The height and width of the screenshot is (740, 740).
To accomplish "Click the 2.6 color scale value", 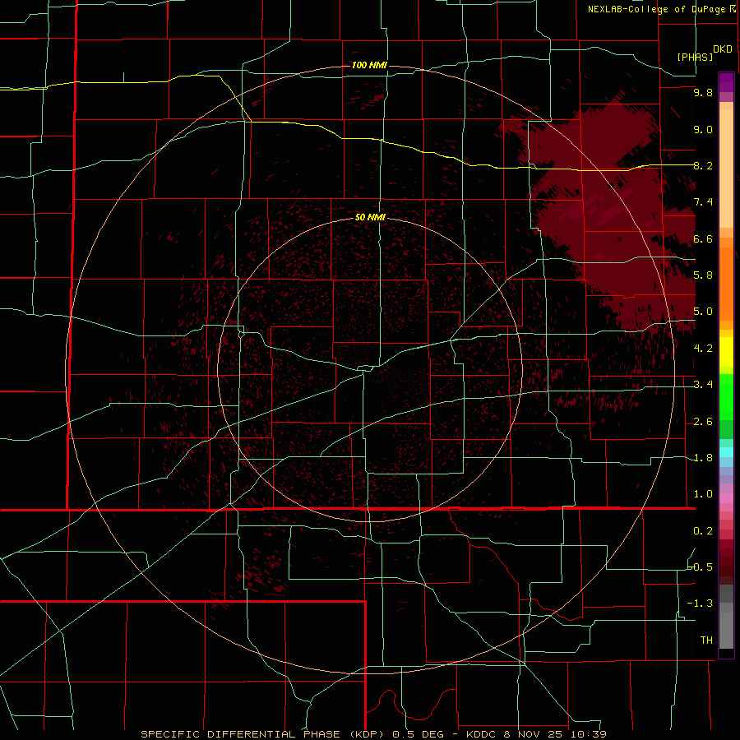I will [x=703, y=422].
